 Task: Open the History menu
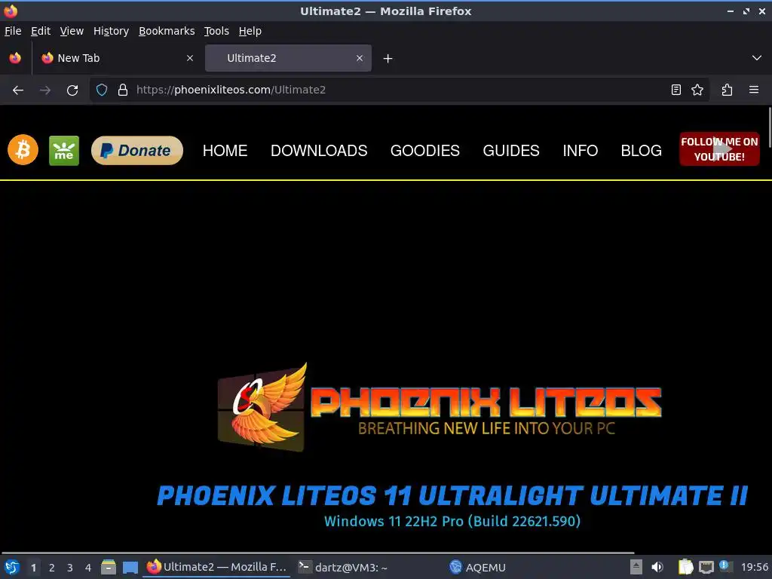coord(112,31)
